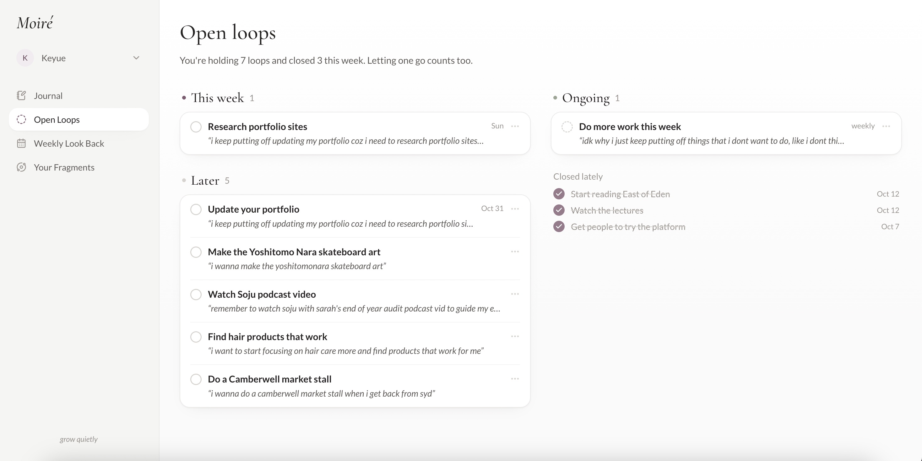Open the more options for Watch Soju podcast video

[x=515, y=294]
